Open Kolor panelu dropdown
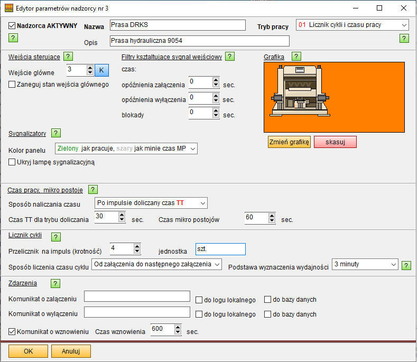418x362 pixels. coord(126,148)
